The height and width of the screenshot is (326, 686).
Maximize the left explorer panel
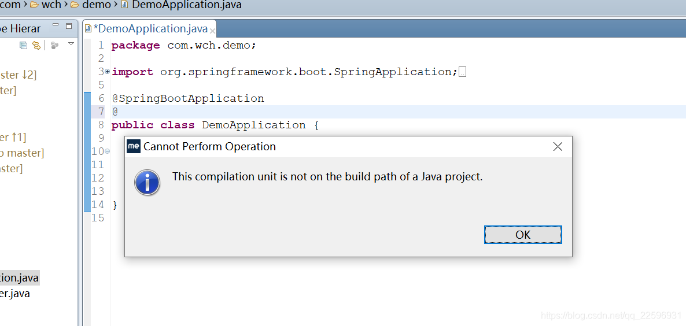pyautogui.click(x=69, y=26)
